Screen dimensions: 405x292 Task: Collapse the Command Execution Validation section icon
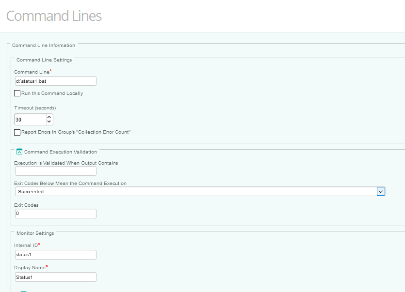19,152
